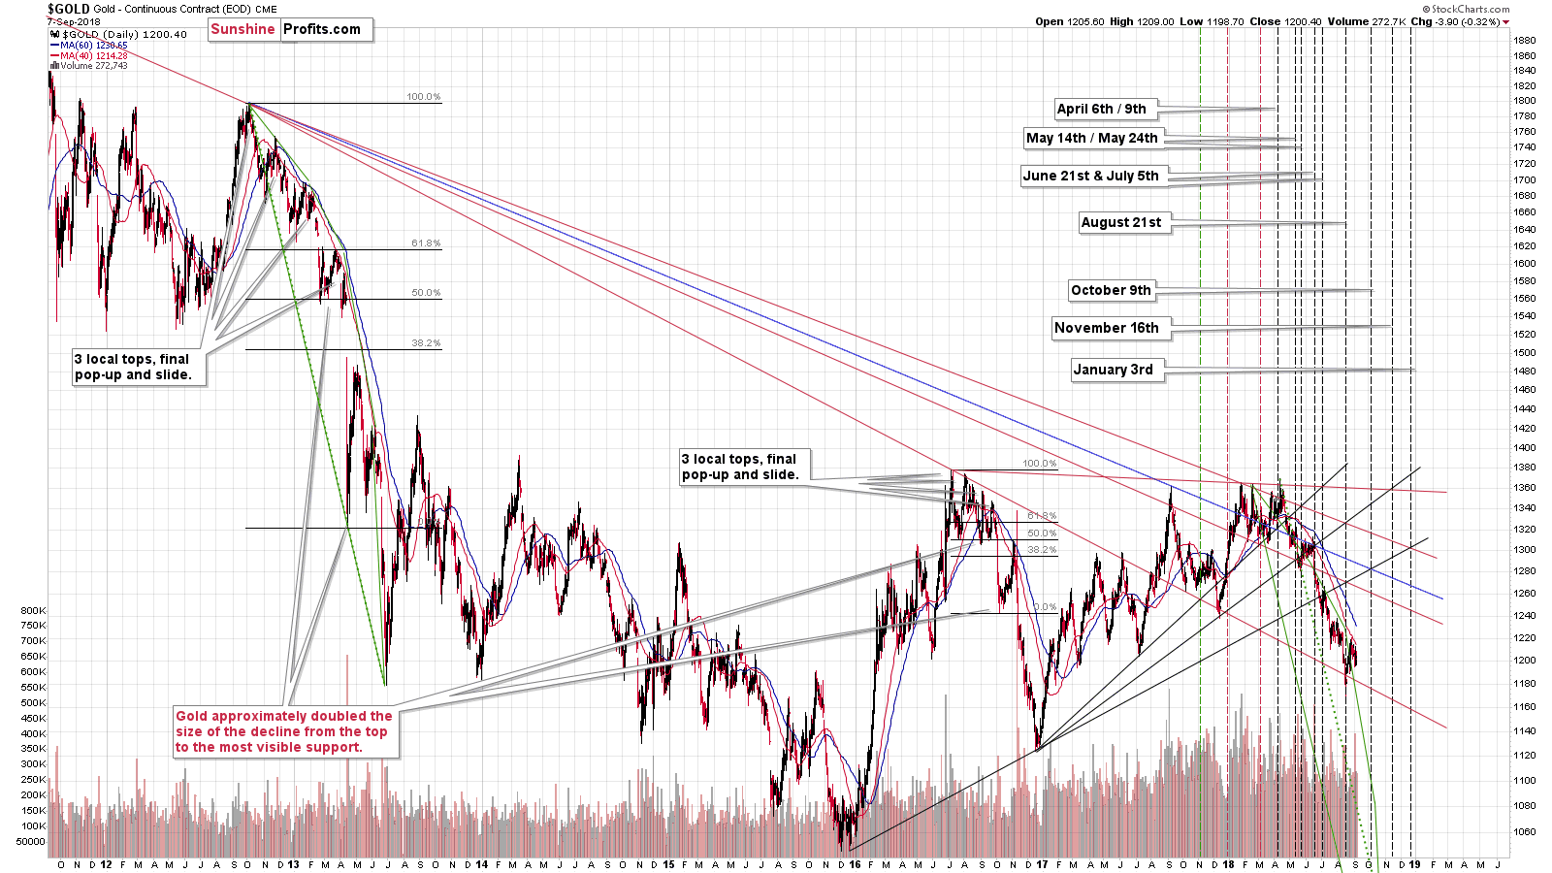Open the Sunshine Profits.com logo link
The image size is (1552, 873).
(x=290, y=29)
